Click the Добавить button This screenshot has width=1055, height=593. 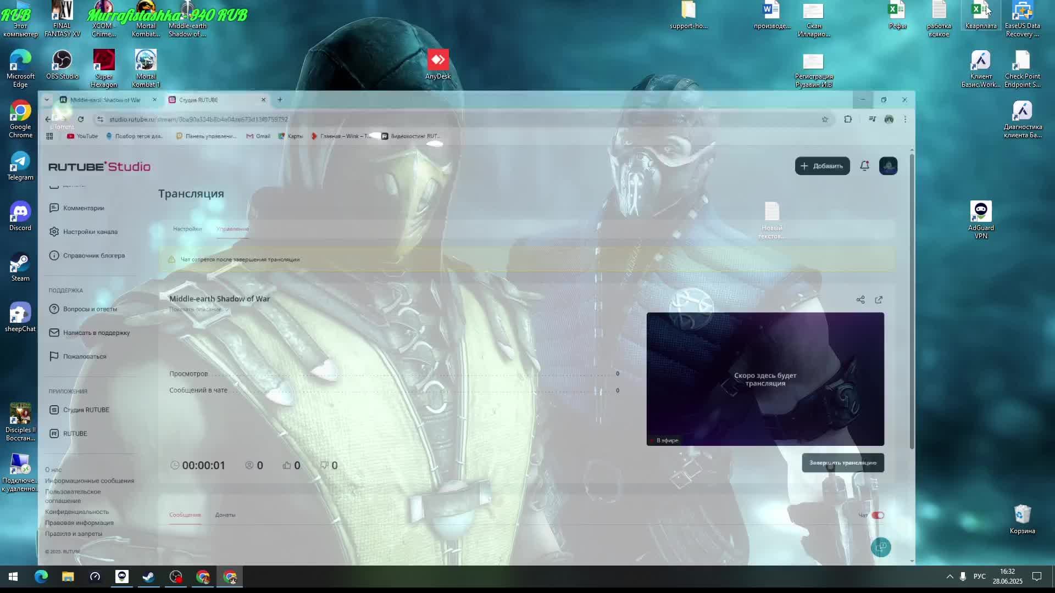822,166
